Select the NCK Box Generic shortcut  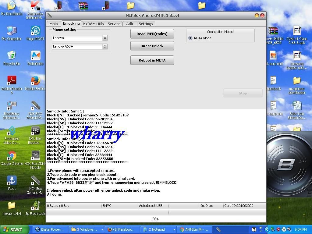coord(35,185)
